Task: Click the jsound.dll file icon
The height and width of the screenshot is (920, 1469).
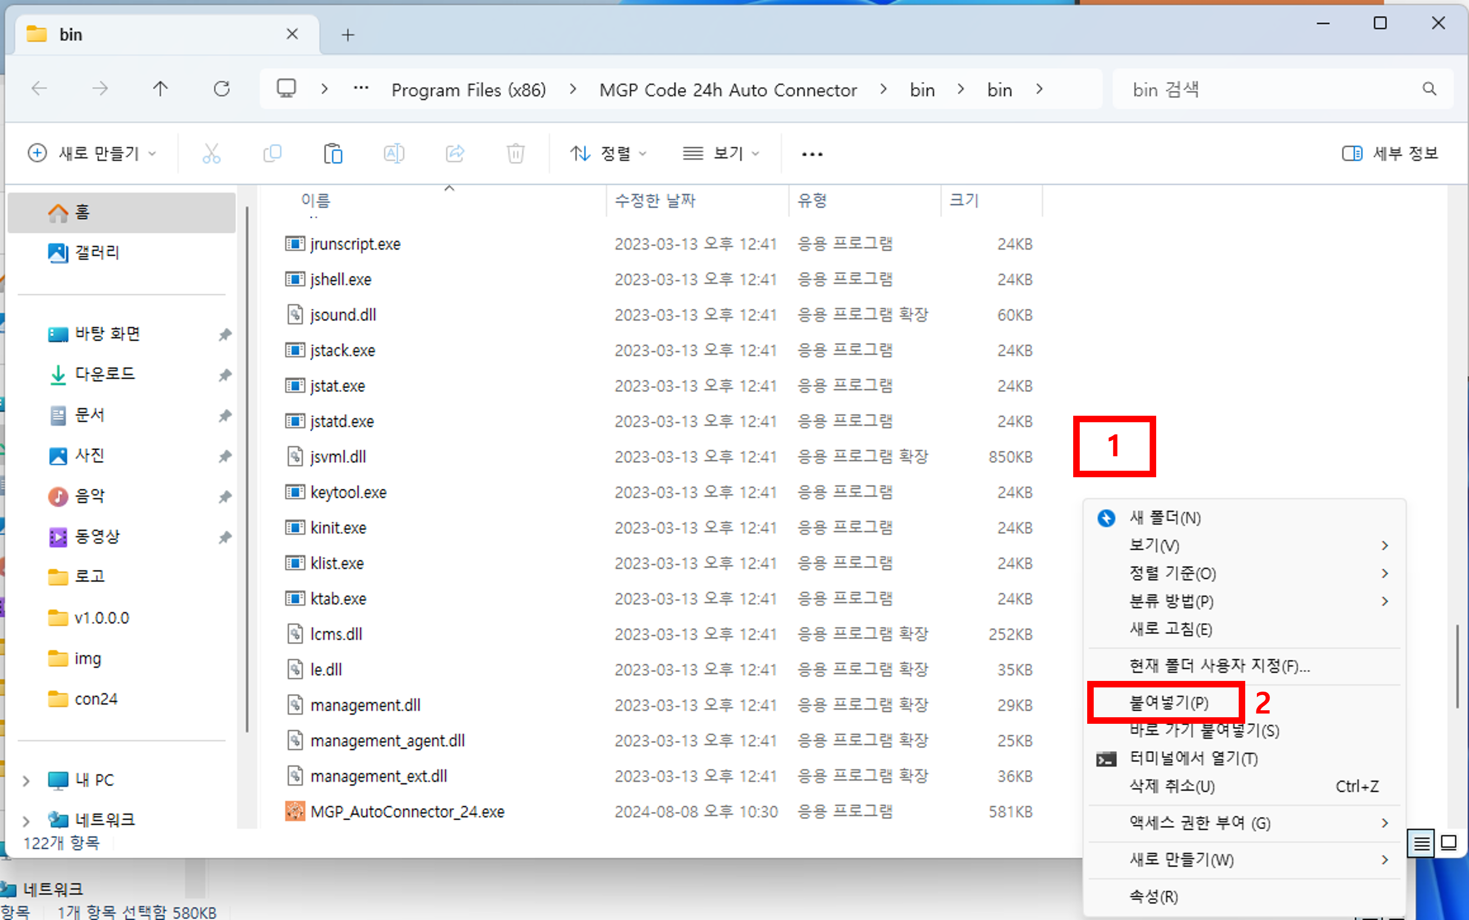Action: (x=295, y=315)
